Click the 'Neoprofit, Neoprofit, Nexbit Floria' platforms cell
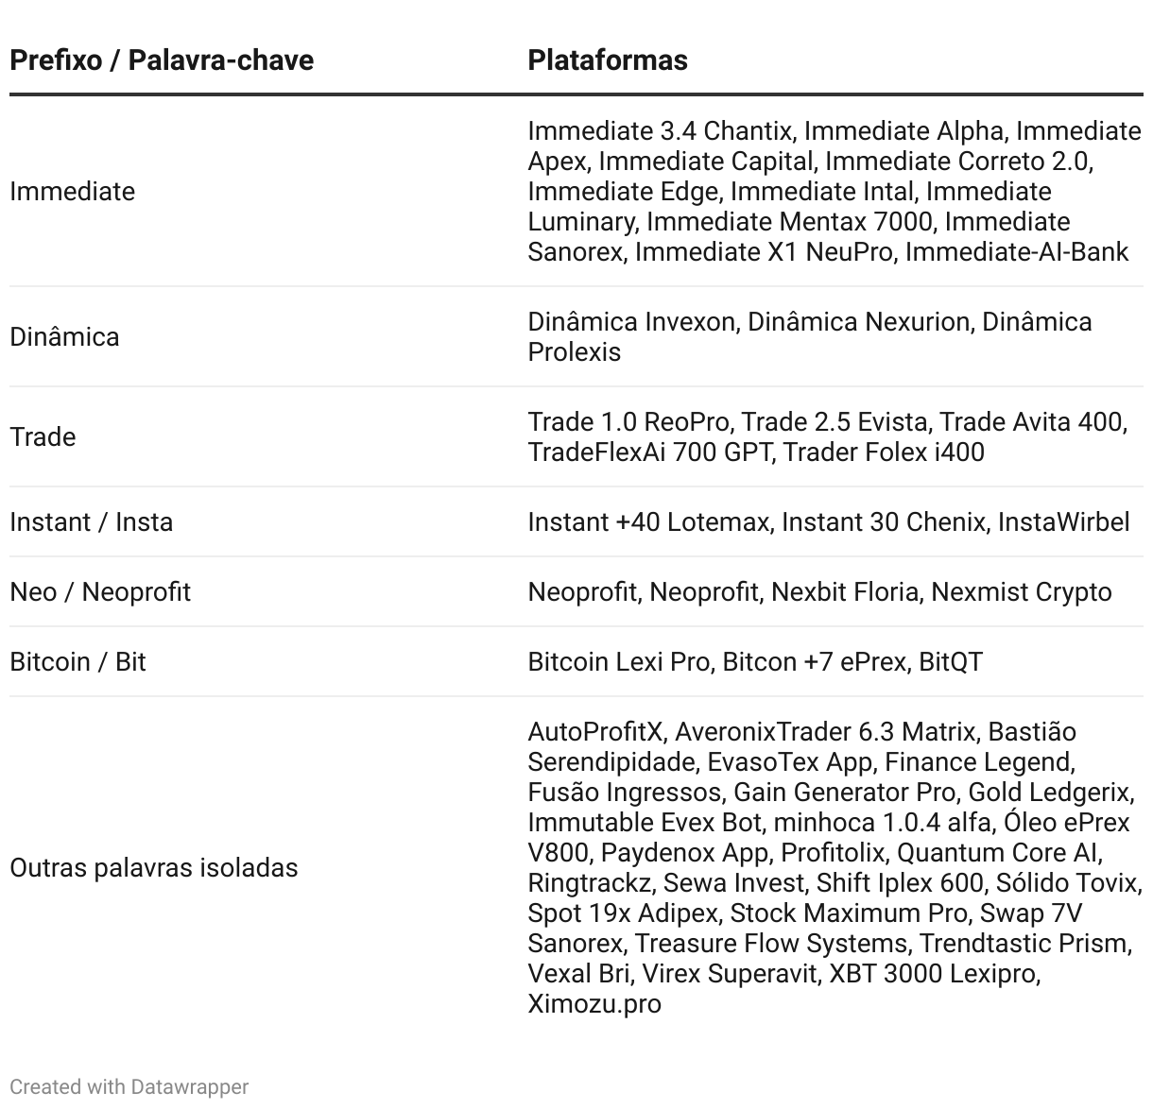This screenshot has width=1153, height=1109. click(819, 592)
